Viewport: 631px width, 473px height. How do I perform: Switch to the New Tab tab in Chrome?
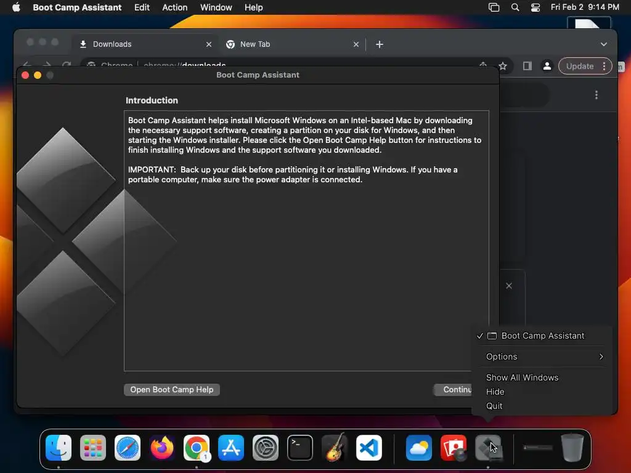click(292, 44)
